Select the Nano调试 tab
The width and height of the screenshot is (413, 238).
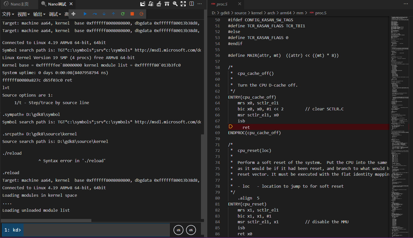[x=54, y=4]
